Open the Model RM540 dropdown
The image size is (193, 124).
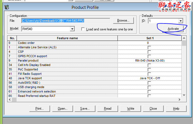point(72,29)
